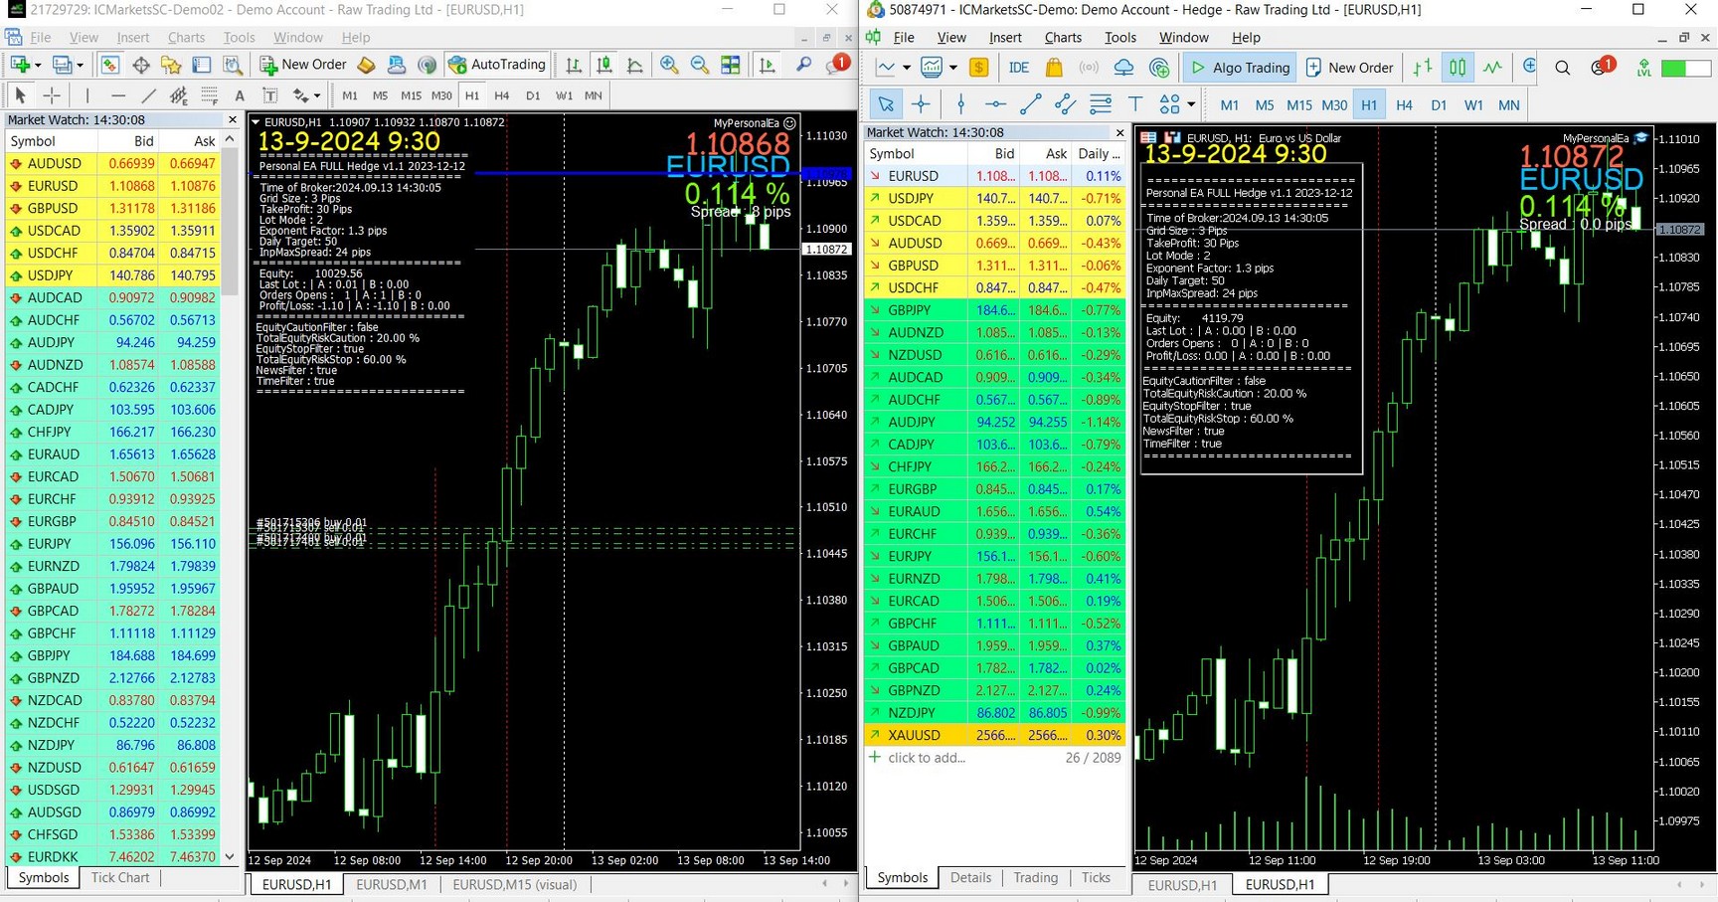Open the MT4 profiles dropdown arrow
1718x902 pixels.
tap(82, 65)
